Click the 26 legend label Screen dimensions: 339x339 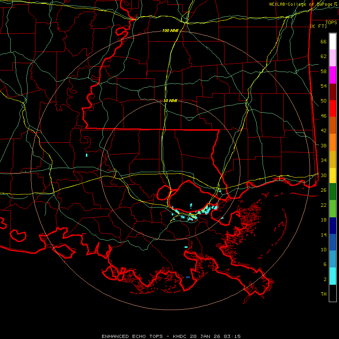tap(324, 190)
